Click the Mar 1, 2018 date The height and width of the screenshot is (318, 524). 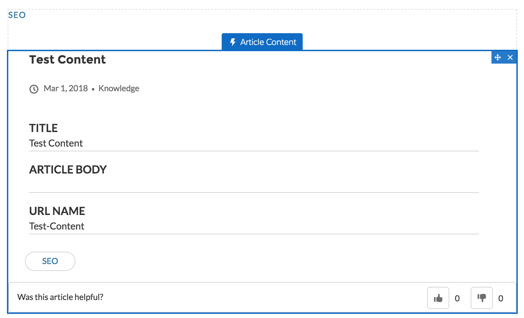click(x=66, y=88)
